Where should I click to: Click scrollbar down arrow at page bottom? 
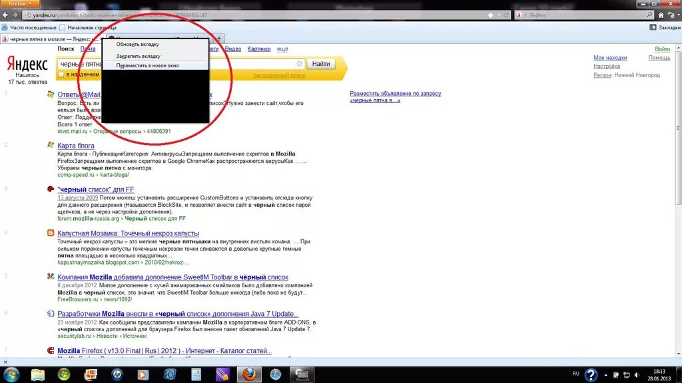pos(679,354)
